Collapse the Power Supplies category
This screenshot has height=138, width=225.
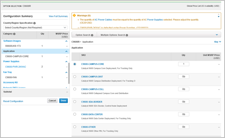tap(66, 62)
